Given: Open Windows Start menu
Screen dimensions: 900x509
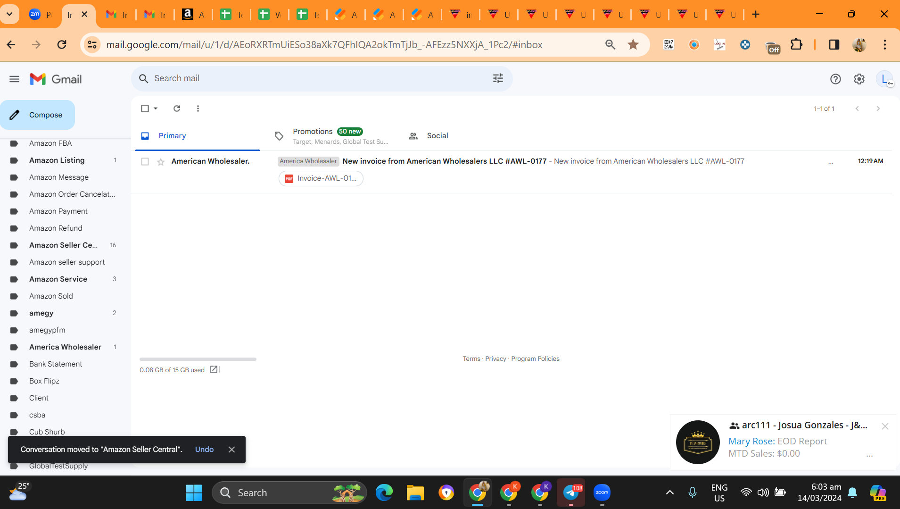Looking at the screenshot, I should 194,492.
